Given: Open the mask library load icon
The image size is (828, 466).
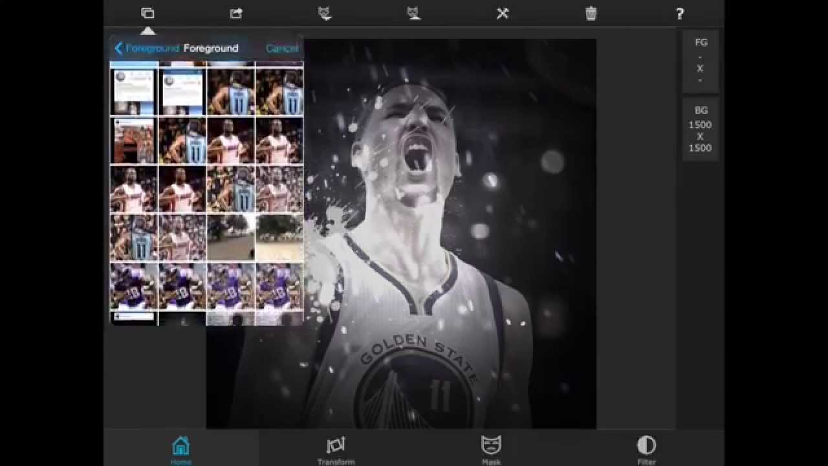Looking at the screenshot, I should coord(325,14).
